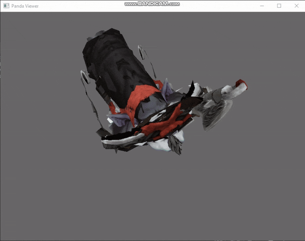Maximize the Panda Viewer window
This screenshot has width=305, height=241.
279,6
